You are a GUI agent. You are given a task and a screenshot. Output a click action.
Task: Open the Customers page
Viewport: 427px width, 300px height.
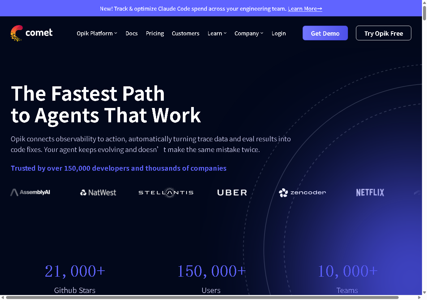click(185, 33)
